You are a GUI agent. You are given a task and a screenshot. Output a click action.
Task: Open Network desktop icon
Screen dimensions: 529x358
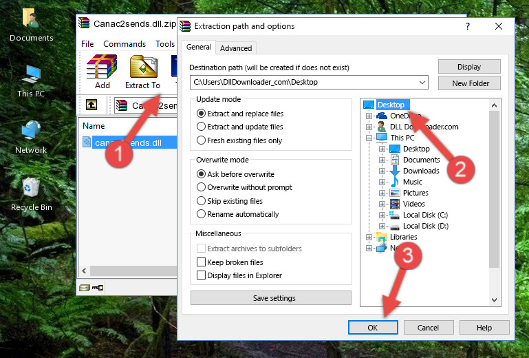point(31,137)
